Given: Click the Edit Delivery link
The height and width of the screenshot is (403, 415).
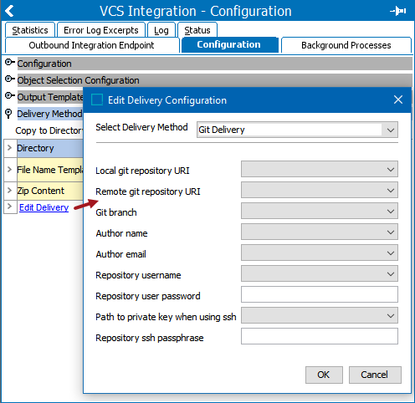Looking at the screenshot, I should coord(44,207).
